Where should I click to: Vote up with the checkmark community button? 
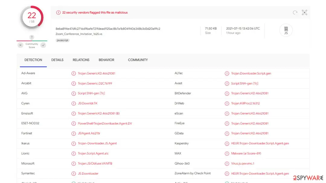coord(43,45)
